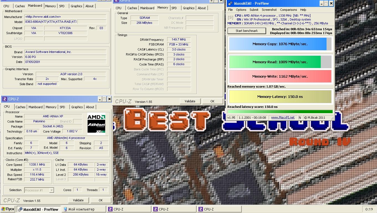
Task: Open the Submit menu in MaxxMEMI
Action: tap(254, 10)
